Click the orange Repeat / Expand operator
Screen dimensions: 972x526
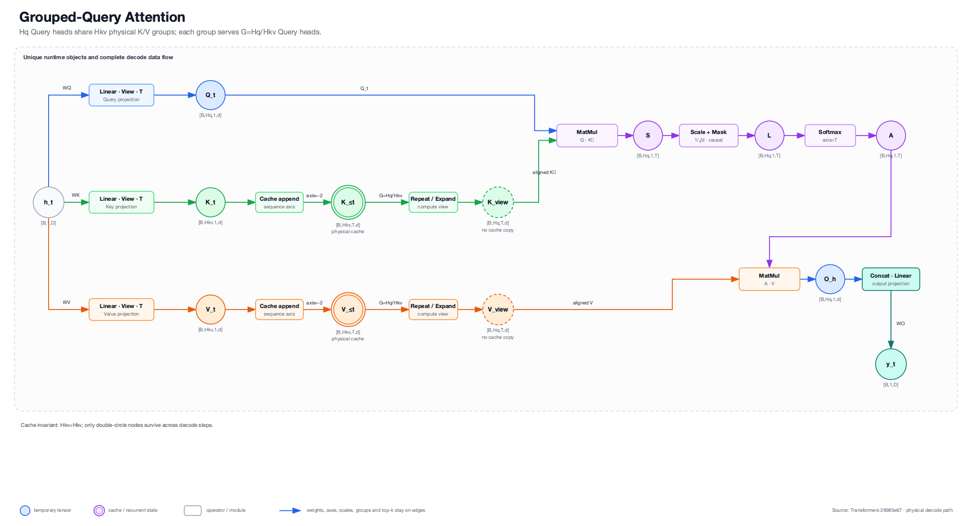coord(433,310)
